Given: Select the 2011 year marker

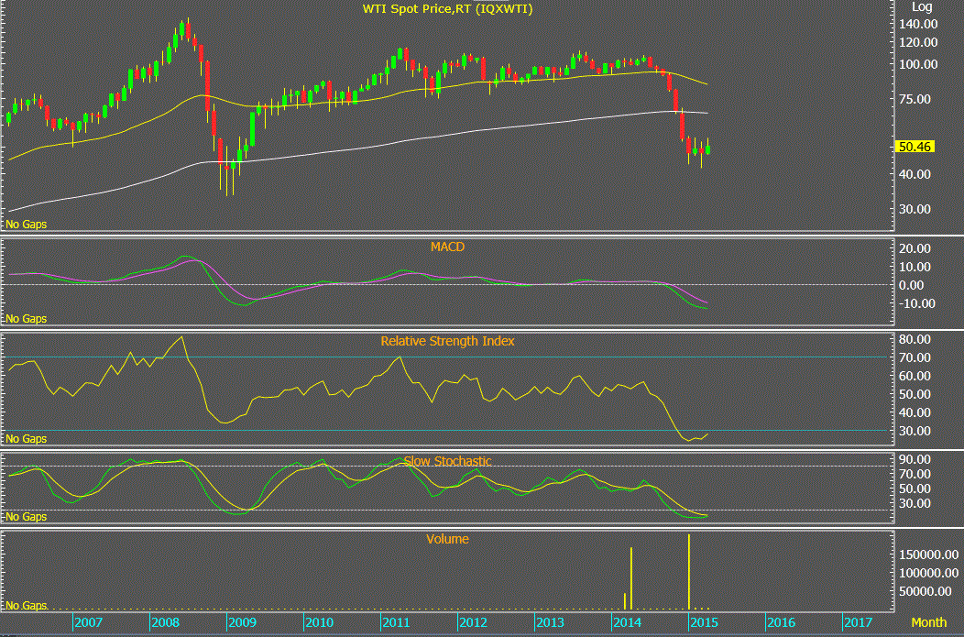Looking at the screenshot, I should click(x=396, y=622).
